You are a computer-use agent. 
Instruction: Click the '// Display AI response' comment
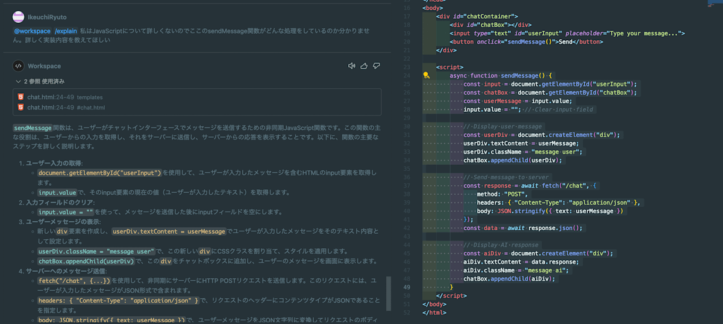[x=501, y=245]
